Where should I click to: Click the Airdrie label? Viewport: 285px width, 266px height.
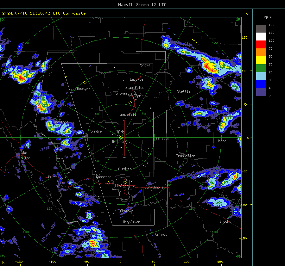click(125, 169)
